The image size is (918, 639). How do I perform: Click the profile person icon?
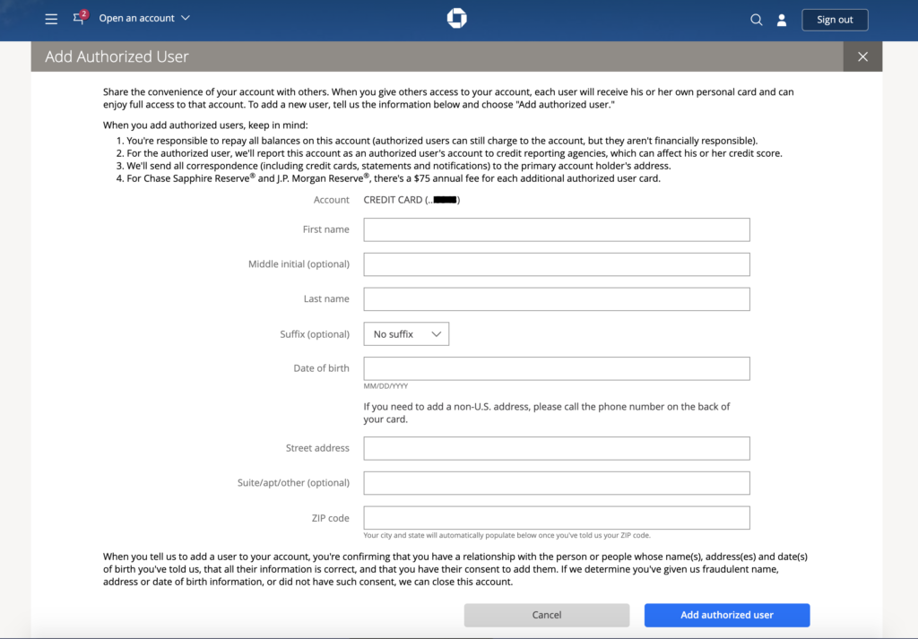pyautogui.click(x=781, y=20)
